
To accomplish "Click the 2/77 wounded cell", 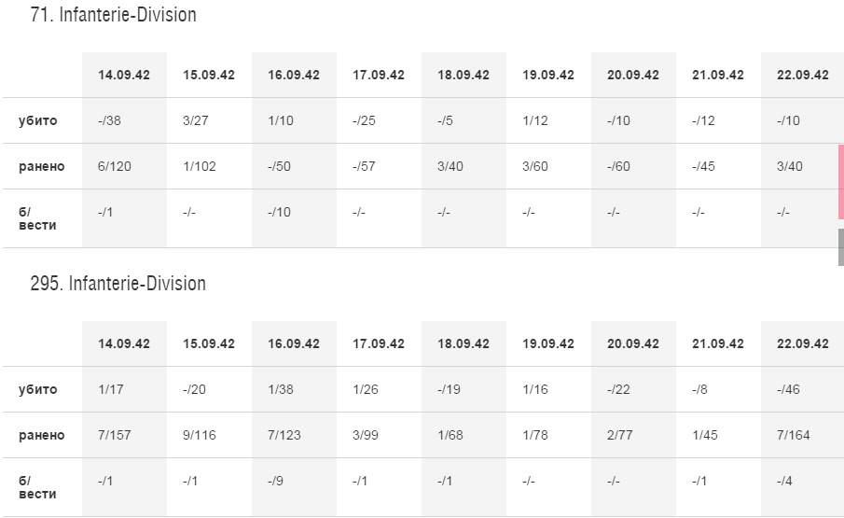I will click(633, 435).
